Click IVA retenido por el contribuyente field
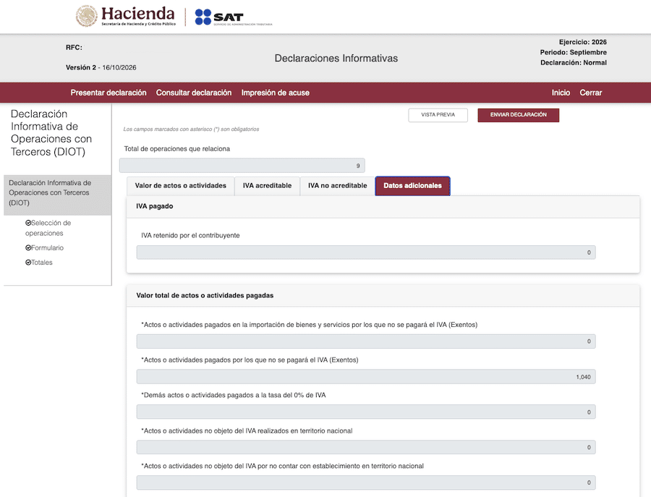The height and width of the screenshot is (497, 651). click(x=366, y=252)
